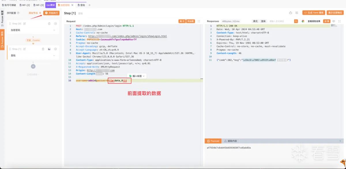Select the 变量 Cookie inheritance tag
Screen dimensions: 346x169
click(x=33, y=40)
